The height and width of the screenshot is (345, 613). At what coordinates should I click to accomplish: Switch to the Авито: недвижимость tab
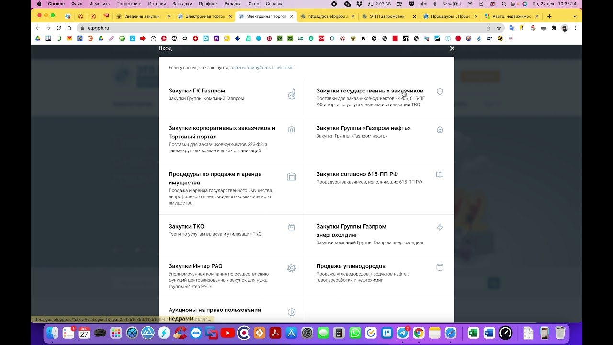512,16
